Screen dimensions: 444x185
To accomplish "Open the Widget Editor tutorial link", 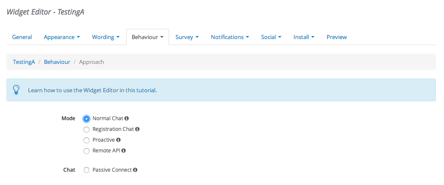I will pyautogui.click(x=146, y=91).
